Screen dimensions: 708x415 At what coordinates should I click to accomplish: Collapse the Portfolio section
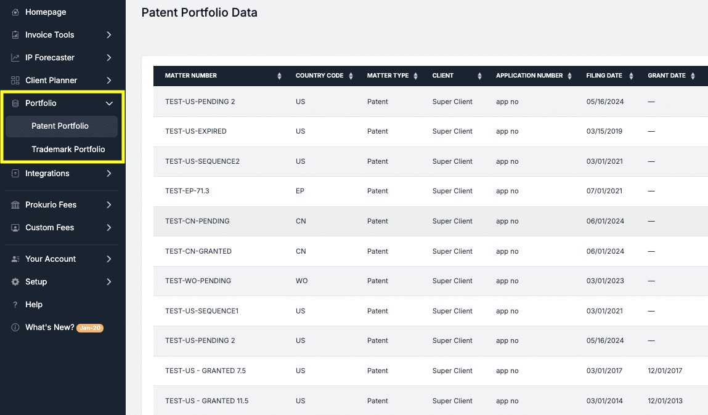click(110, 103)
